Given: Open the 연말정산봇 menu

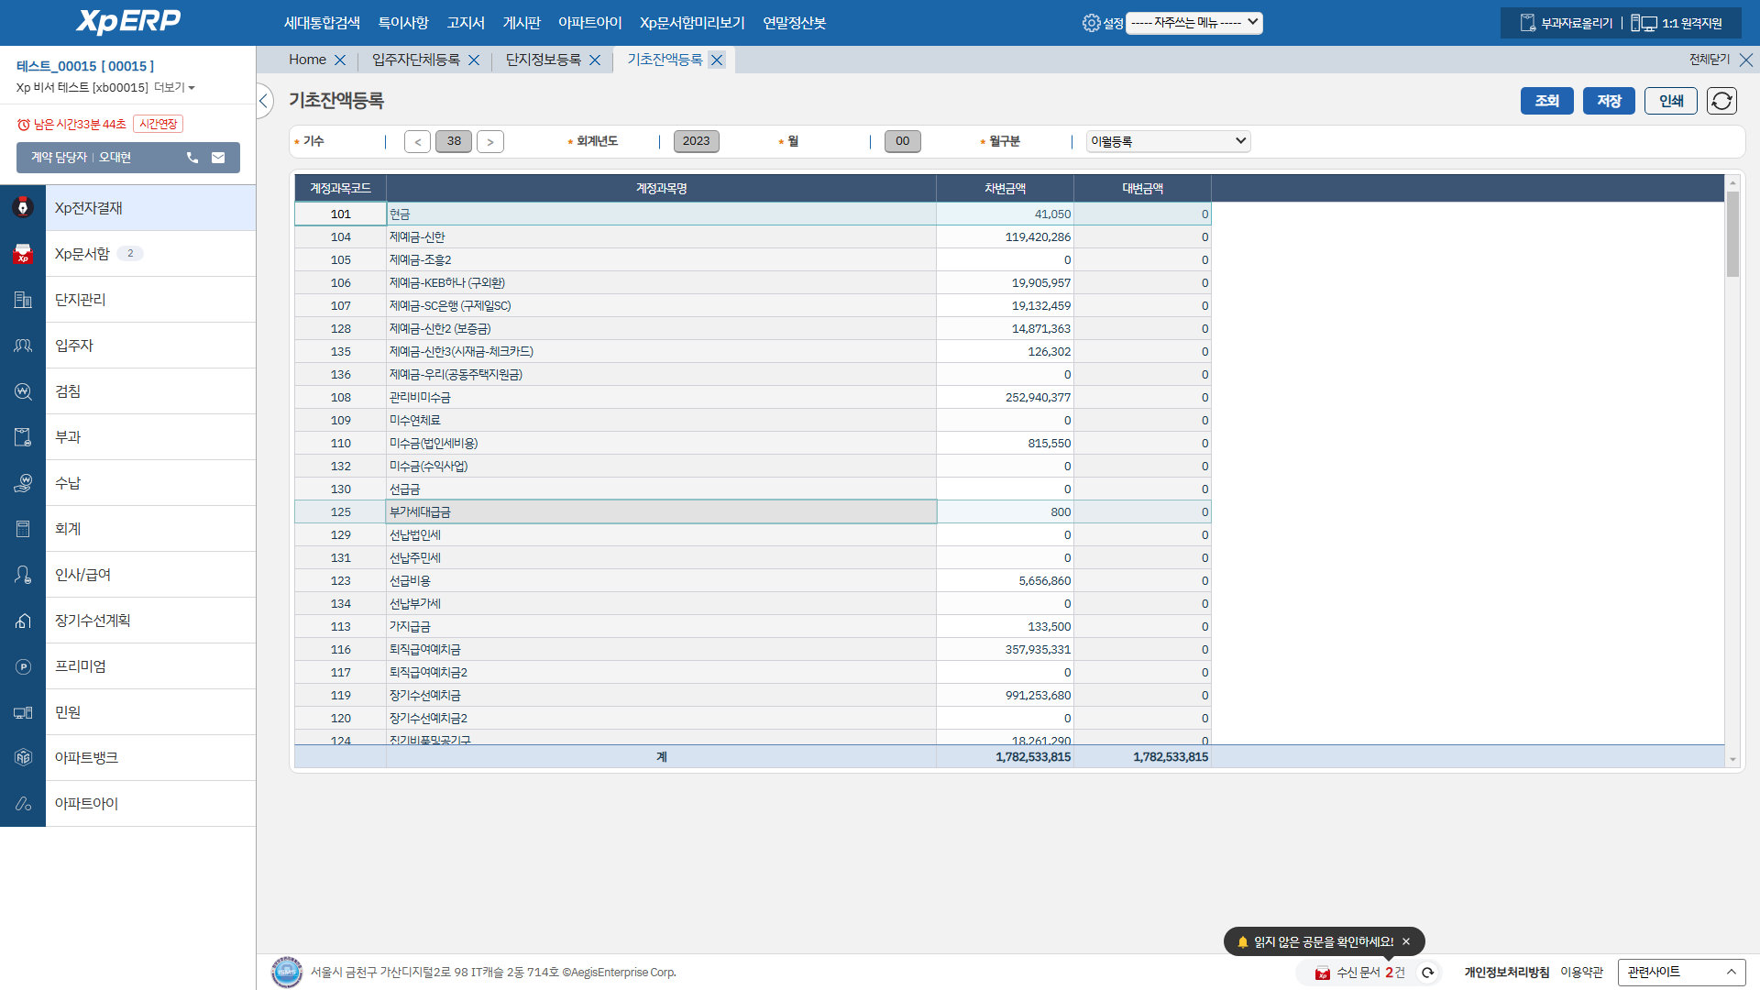Looking at the screenshot, I should (x=795, y=23).
